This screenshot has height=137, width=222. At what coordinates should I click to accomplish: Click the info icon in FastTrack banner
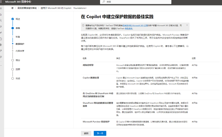[x=83, y=25]
